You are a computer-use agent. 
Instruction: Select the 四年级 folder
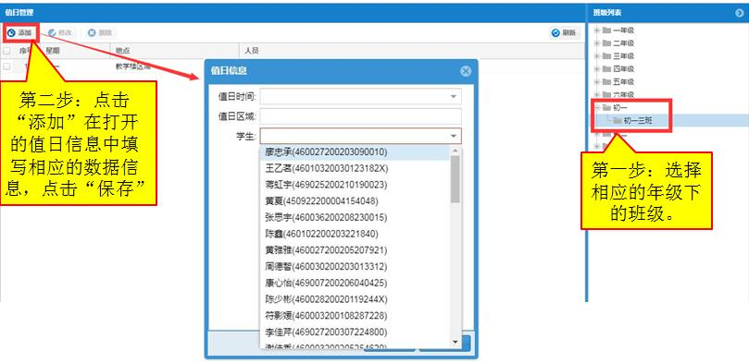tap(618, 69)
